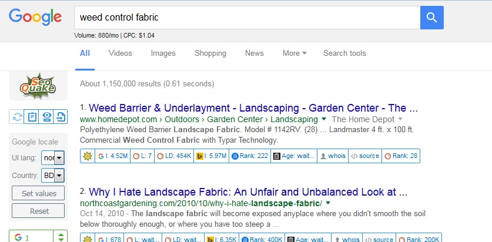Open Search tools
The width and height of the screenshot is (492, 242).
point(344,53)
